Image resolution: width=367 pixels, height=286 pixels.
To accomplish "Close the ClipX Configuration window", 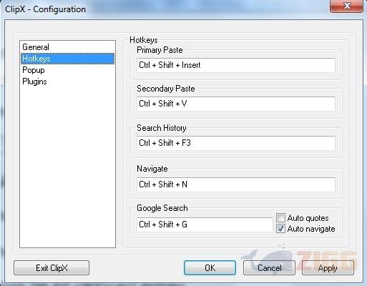I will (346, 6).
